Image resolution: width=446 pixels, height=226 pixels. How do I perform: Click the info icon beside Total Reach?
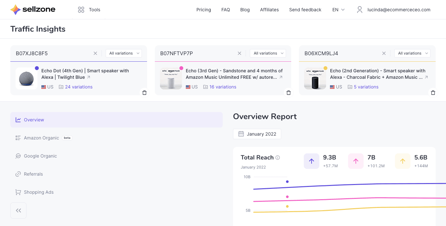tap(278, 157)
